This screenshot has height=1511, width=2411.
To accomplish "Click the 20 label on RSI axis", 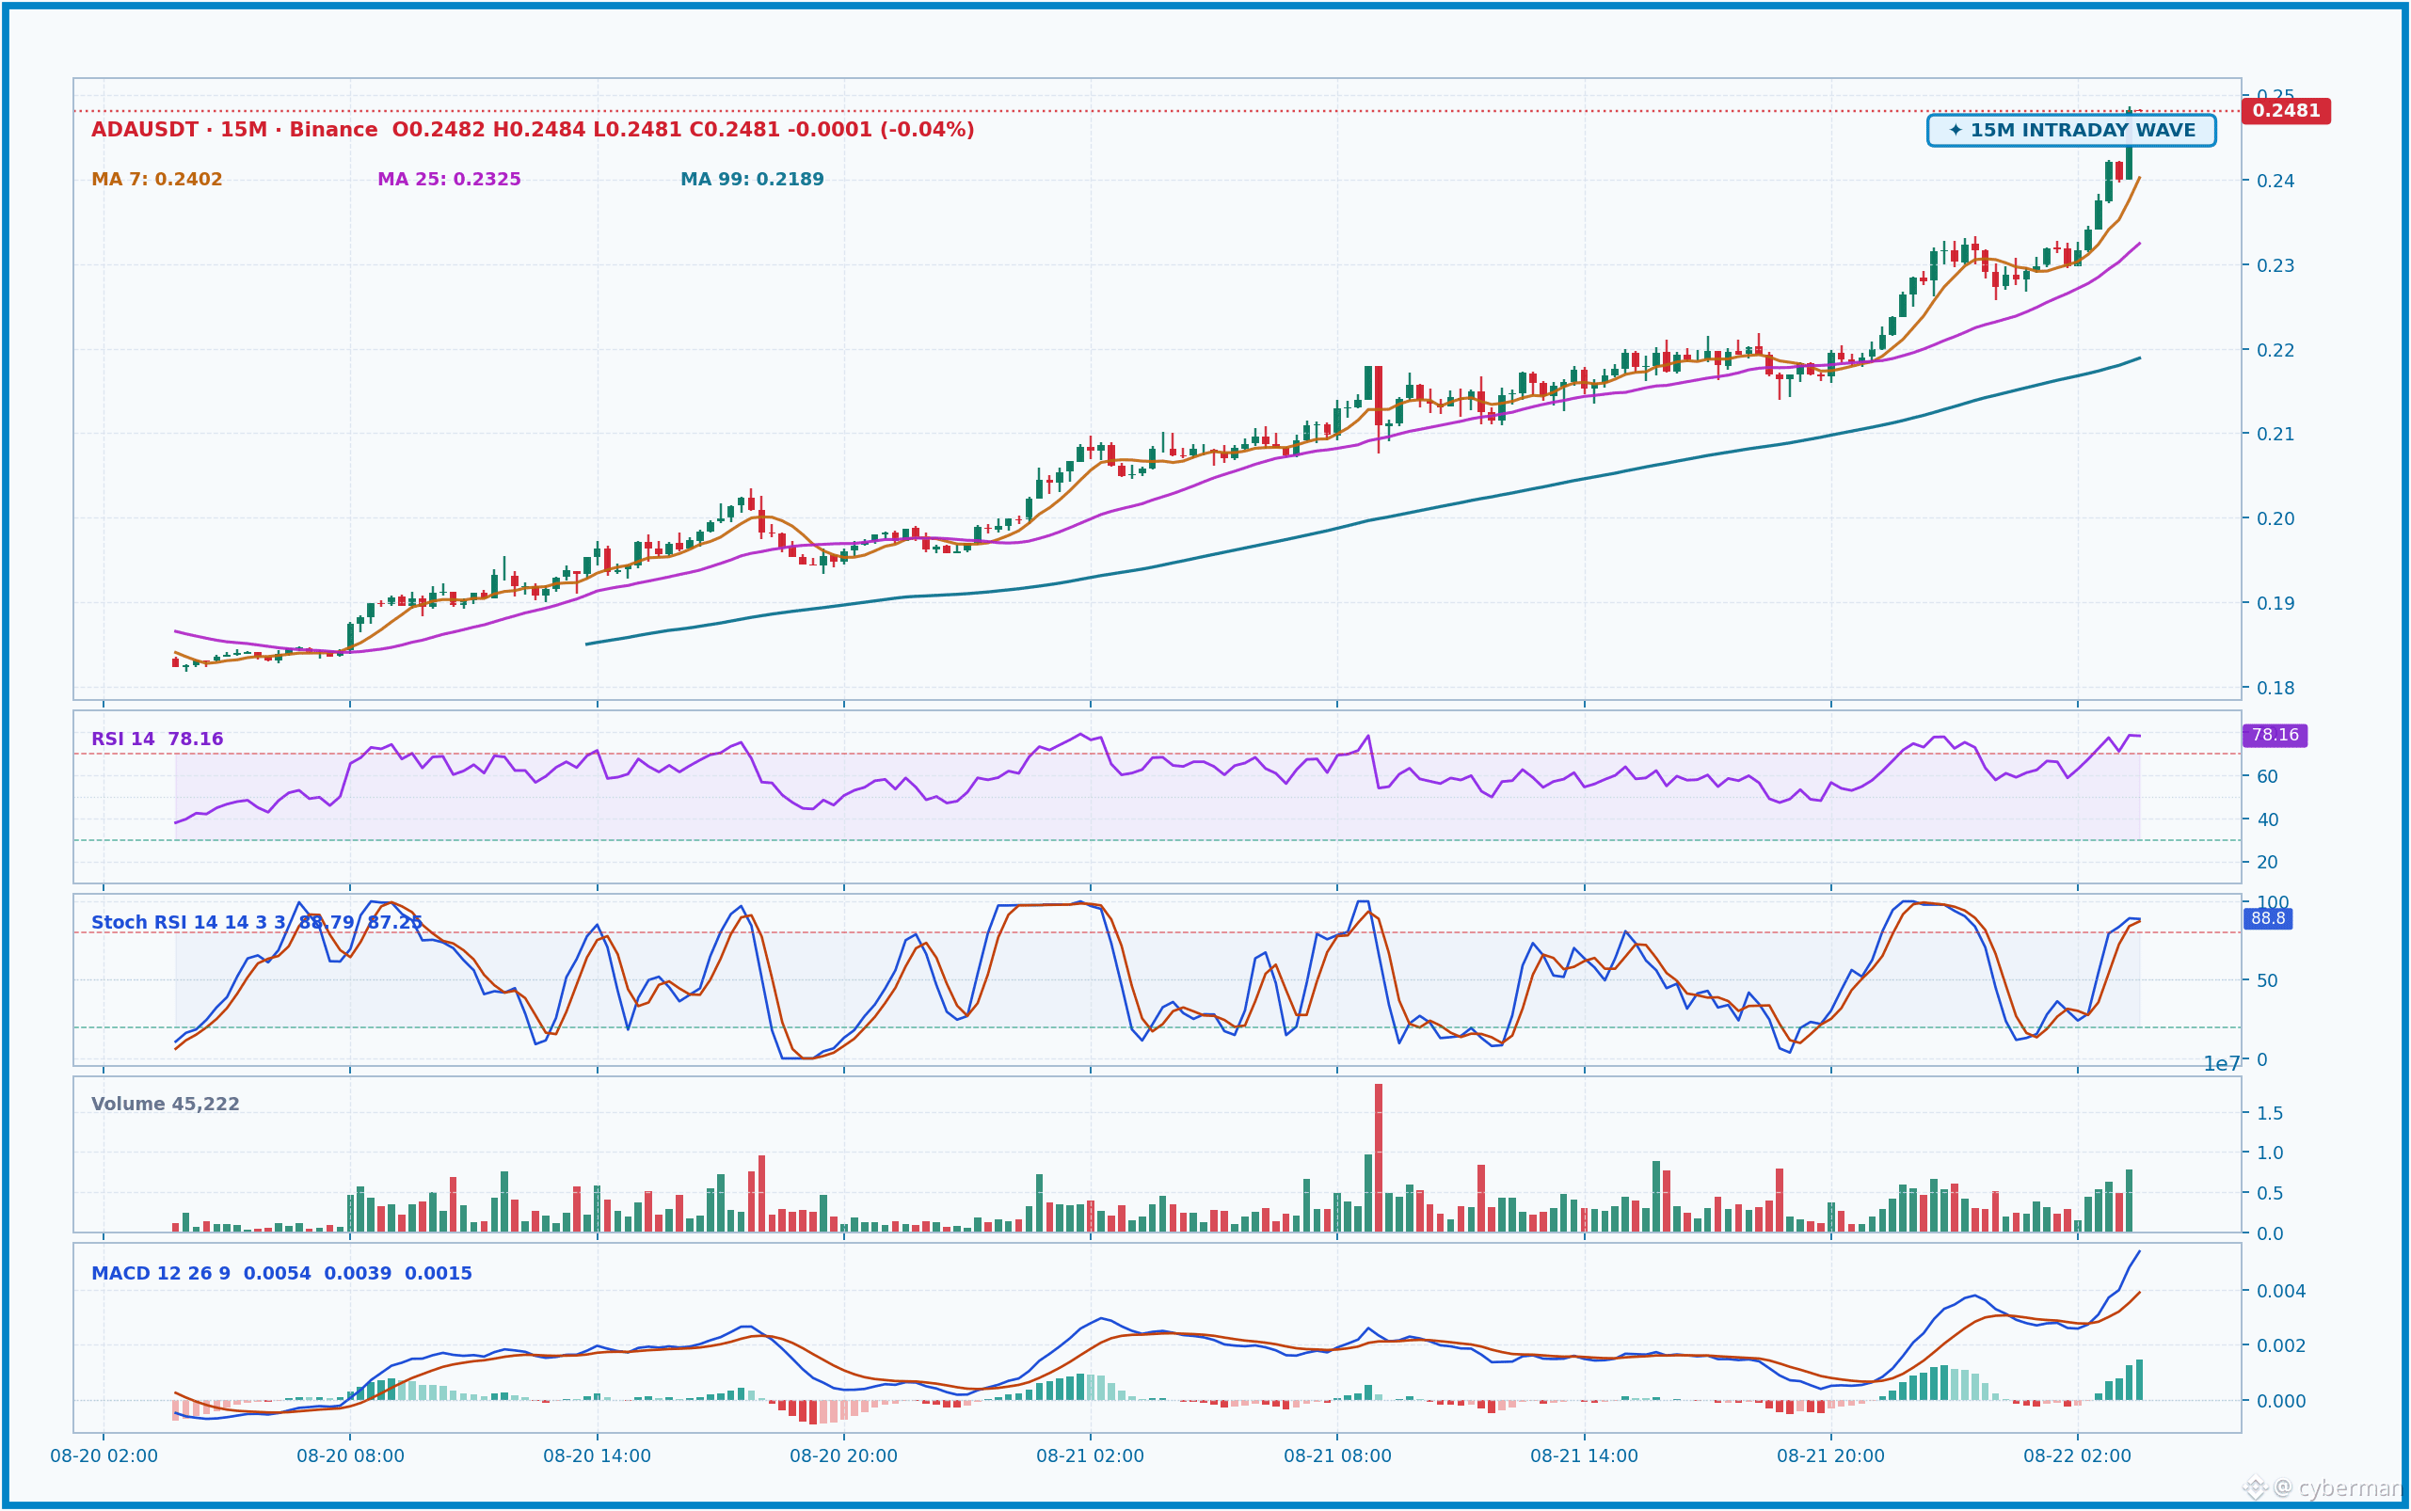I will [x=2267, y=863].
